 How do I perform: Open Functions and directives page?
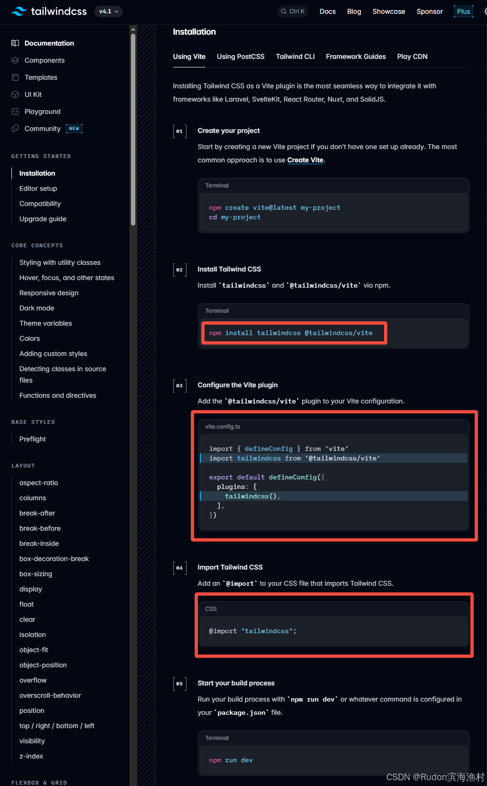click(x=58, y=395)
